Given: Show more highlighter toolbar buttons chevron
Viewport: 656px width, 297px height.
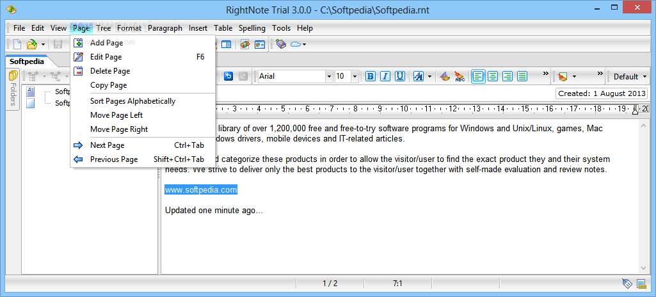Looking at the screenshot, I should point(600,73).
